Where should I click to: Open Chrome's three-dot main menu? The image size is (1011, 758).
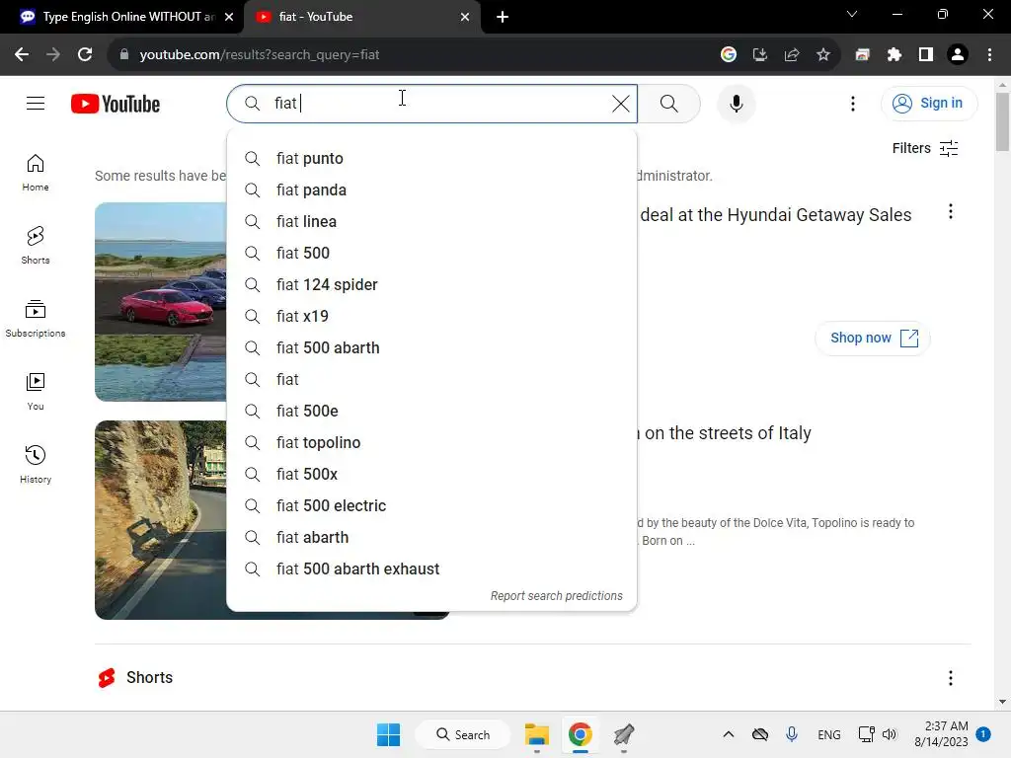(989, 55)
